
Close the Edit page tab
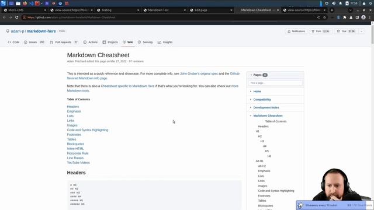(x=231, y=10)
